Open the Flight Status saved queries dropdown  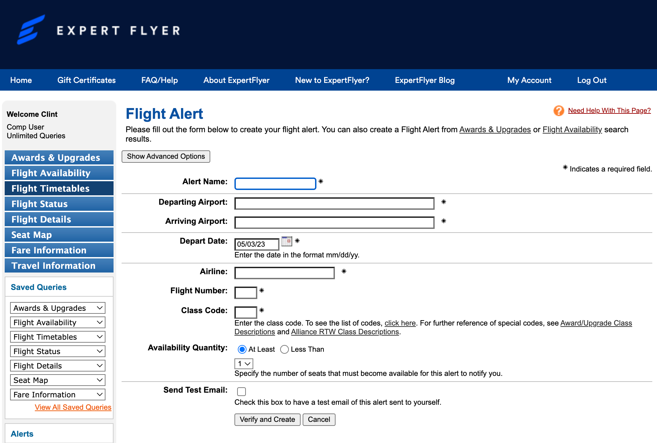tap(57, 351)
